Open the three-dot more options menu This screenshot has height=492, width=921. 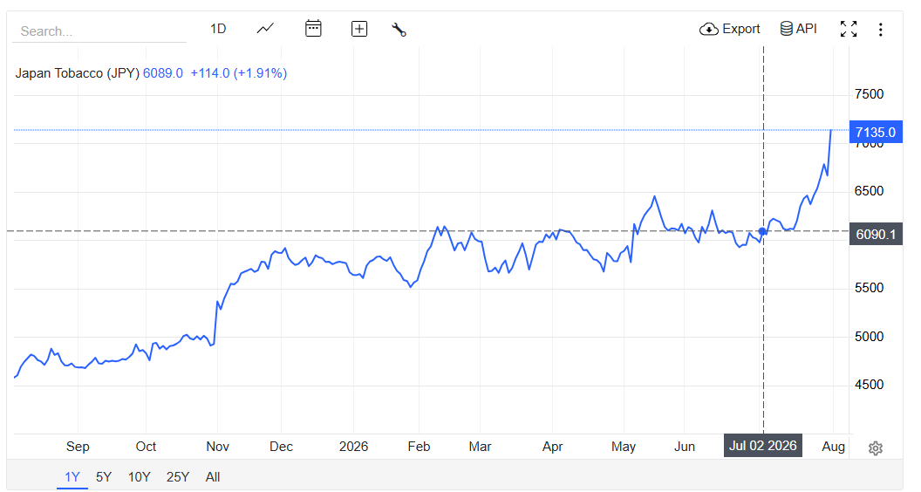pos(880,30)
